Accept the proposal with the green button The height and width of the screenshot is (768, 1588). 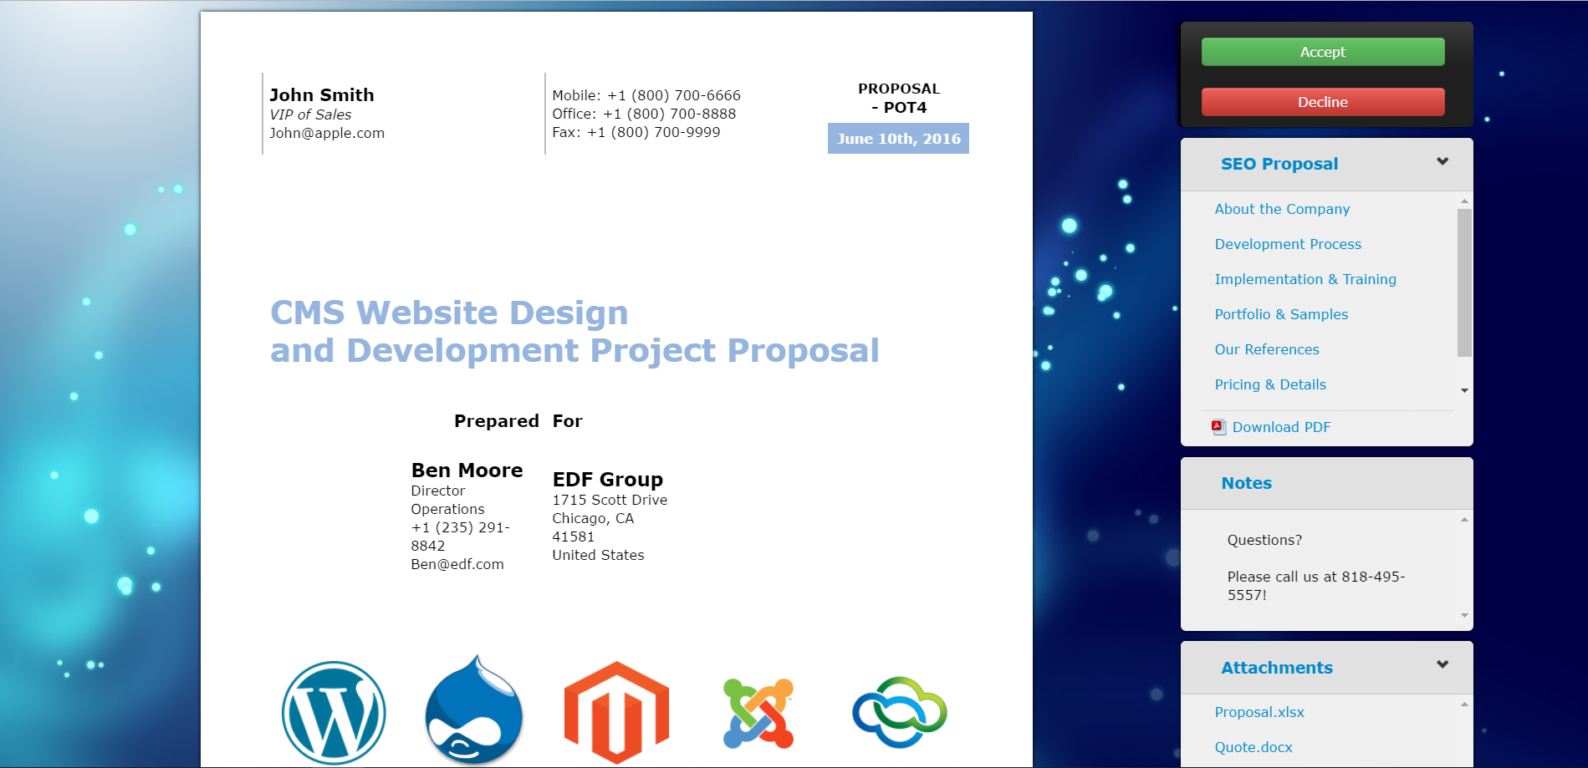pyautogui.click(x=1323, y=52)
